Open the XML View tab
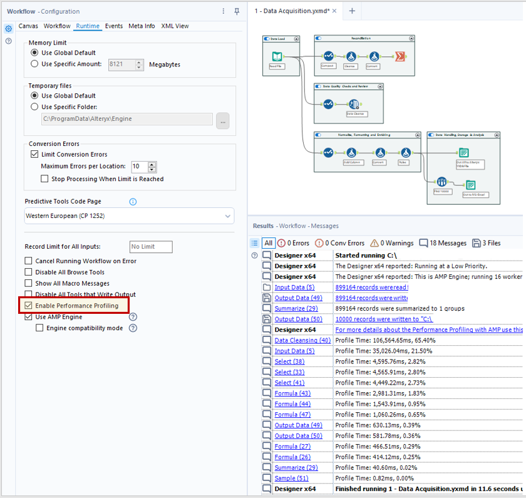The image size is (526, 498). point(175,26)
